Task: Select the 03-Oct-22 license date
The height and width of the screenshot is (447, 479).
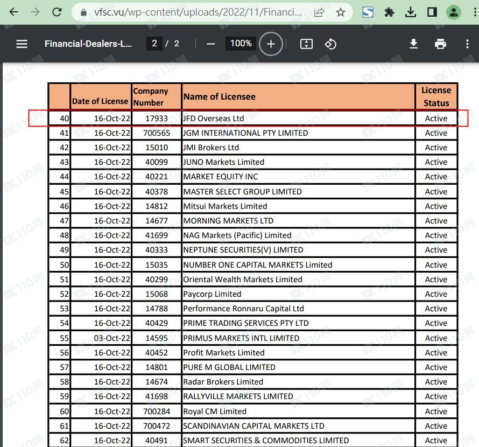Action: [112, 338]
